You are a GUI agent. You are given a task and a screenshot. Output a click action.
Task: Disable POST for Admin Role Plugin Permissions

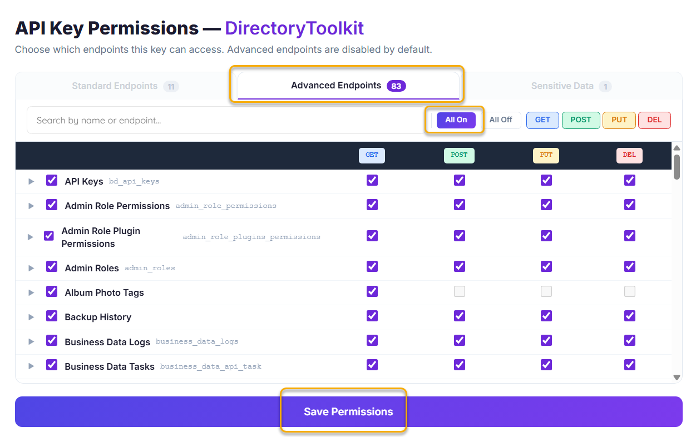[x=459, y=236]
